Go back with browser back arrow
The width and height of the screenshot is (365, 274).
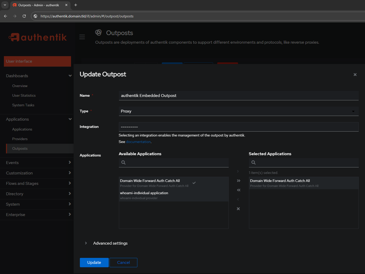5,16
